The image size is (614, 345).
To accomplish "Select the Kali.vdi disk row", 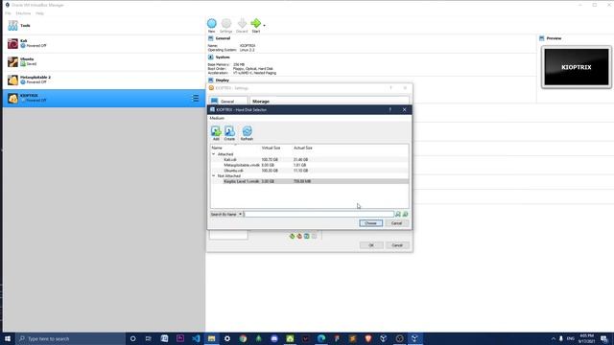I will pyautogui.click(x=309, y=160).
